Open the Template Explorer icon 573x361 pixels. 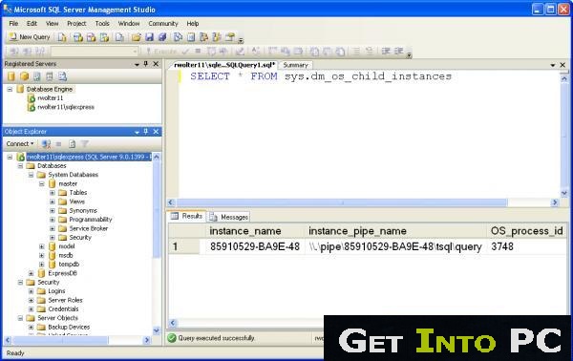[217, 37]
